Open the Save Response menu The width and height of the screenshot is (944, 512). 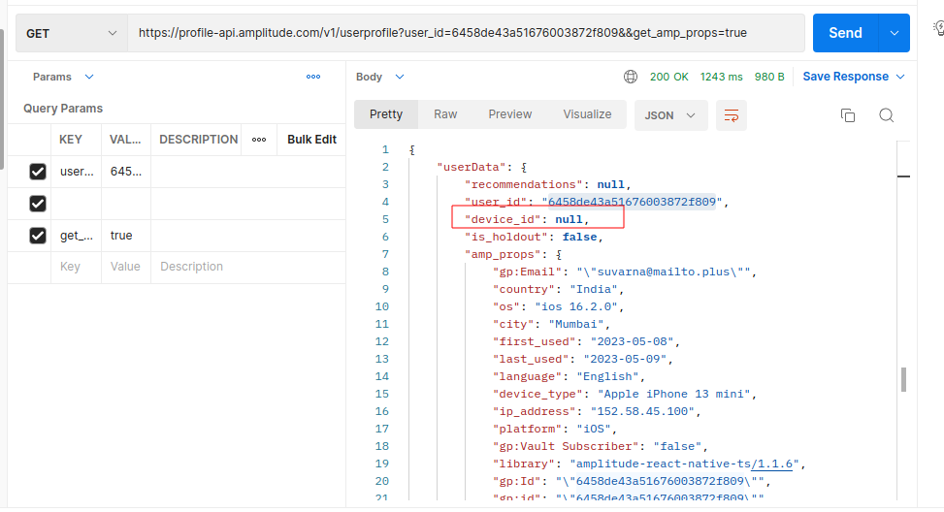click(853, 77)
